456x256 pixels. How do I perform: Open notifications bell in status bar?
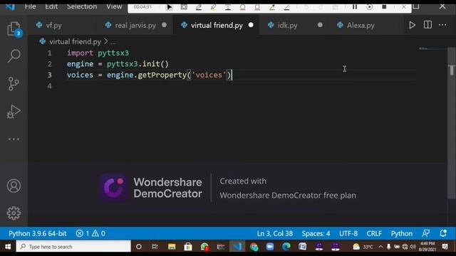[x=443, y=233]
